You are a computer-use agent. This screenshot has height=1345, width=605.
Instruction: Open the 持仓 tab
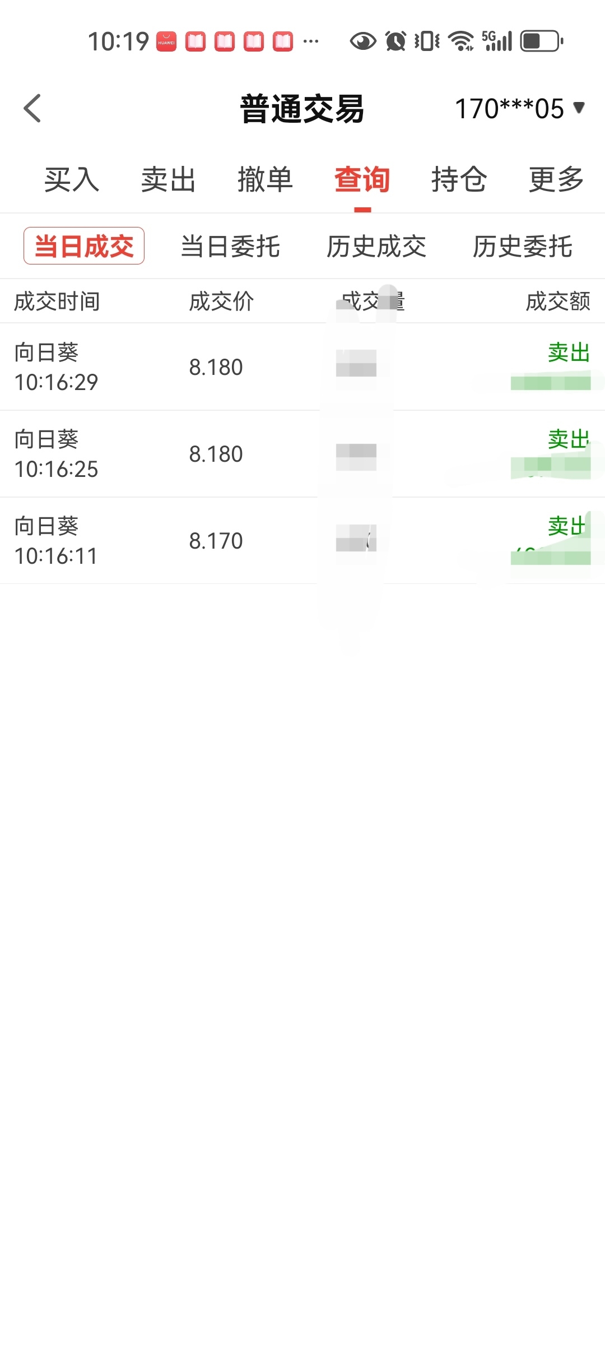[459, 180]
